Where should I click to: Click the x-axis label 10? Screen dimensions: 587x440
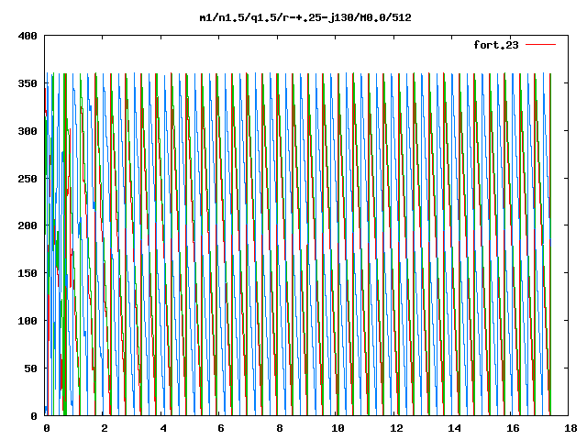click(338, 428)
